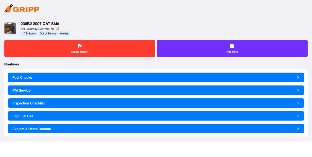
Task: Open Explore a Demo Routine
Action: (x=32, y=129)
